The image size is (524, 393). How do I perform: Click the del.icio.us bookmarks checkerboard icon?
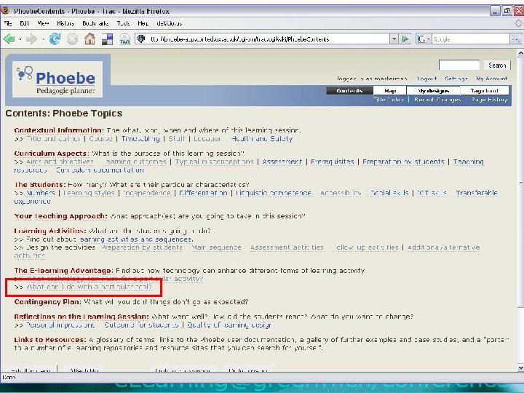[x=107, y=39]
